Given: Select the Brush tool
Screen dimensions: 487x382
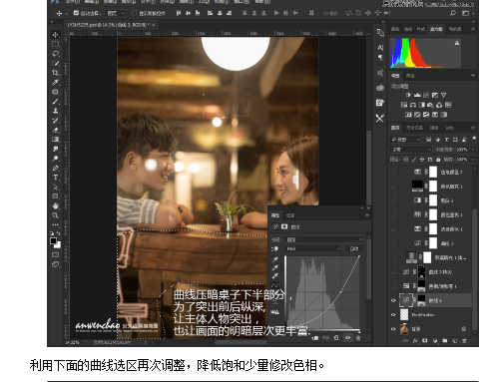Looking at the screenshot, I should (x=56, y=102).
